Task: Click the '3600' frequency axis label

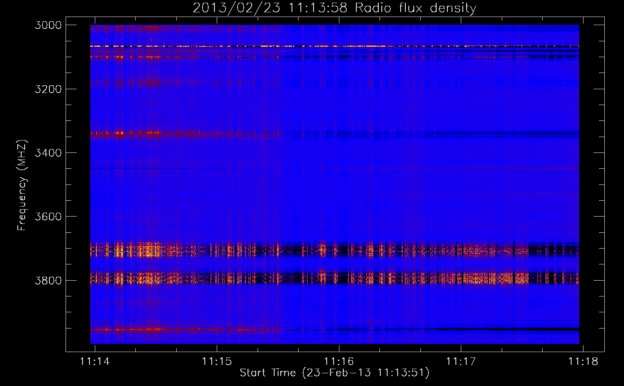Action: pos(48,217)
